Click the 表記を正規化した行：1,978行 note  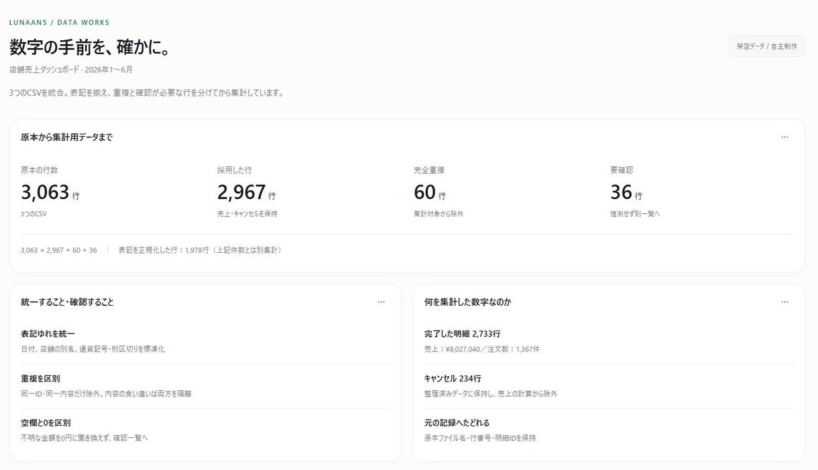201,250
